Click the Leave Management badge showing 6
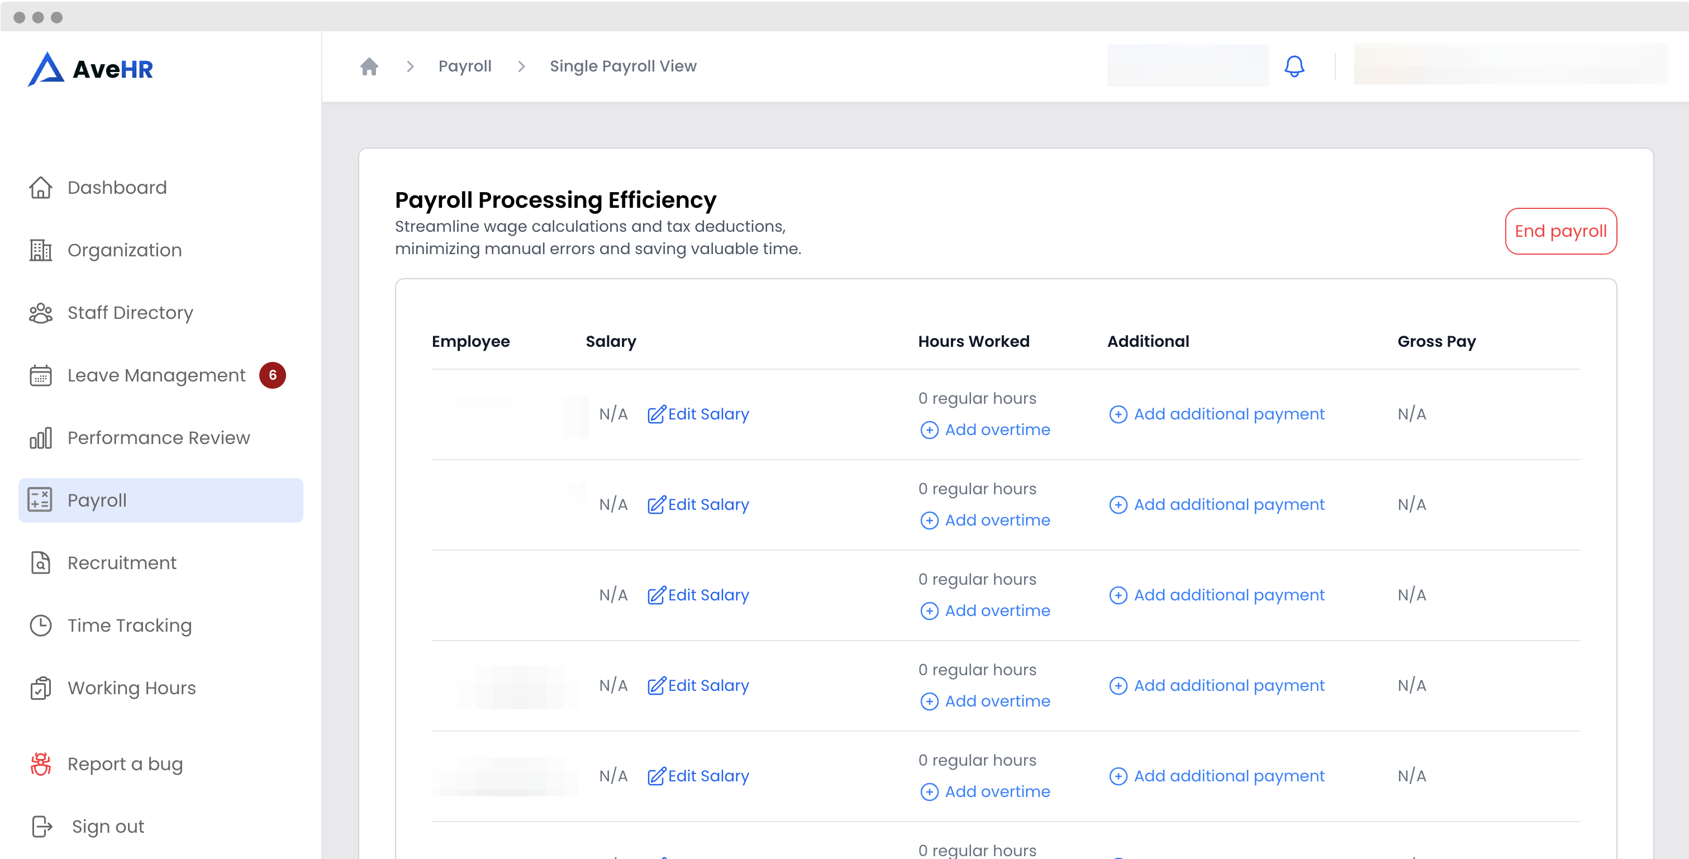The height and width of the screenshot is (859, 1689). click(x=272, y=375)
